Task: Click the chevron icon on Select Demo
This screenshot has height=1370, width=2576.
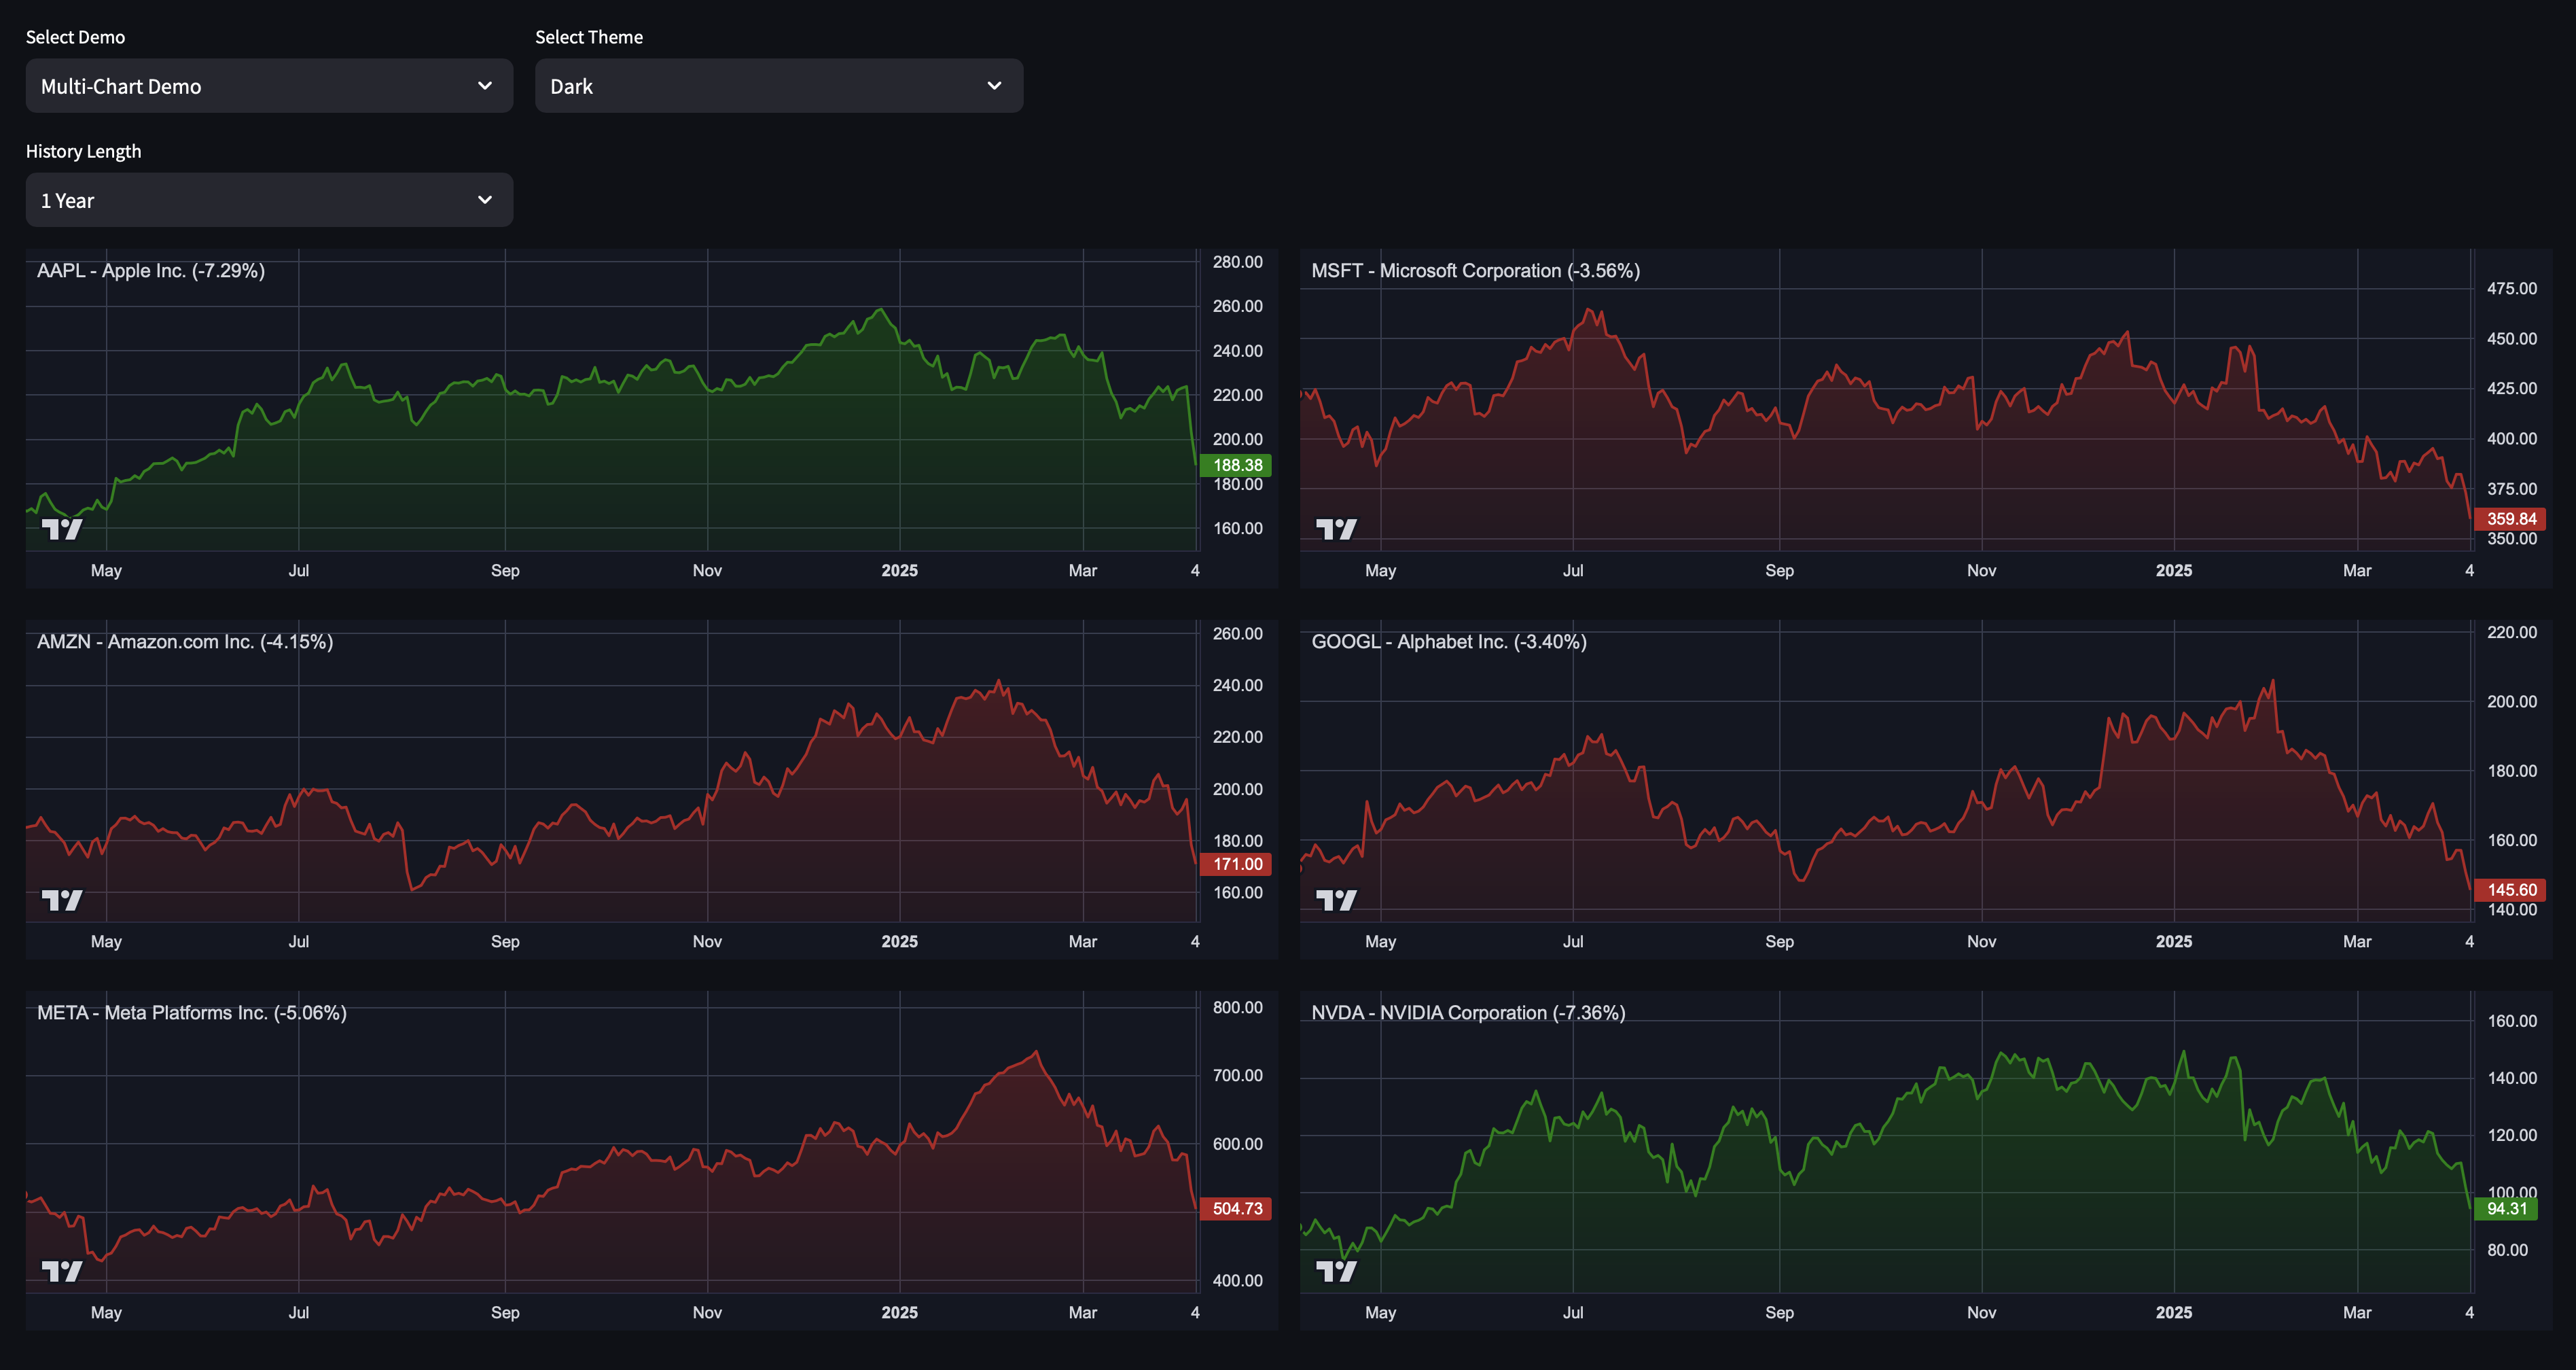Action: [485, 86]
